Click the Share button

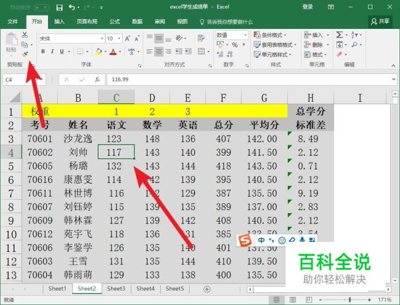click(380, 21)
